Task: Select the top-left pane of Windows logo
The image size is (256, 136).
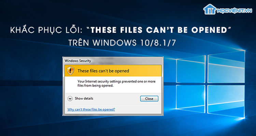Action: point(191,70)
